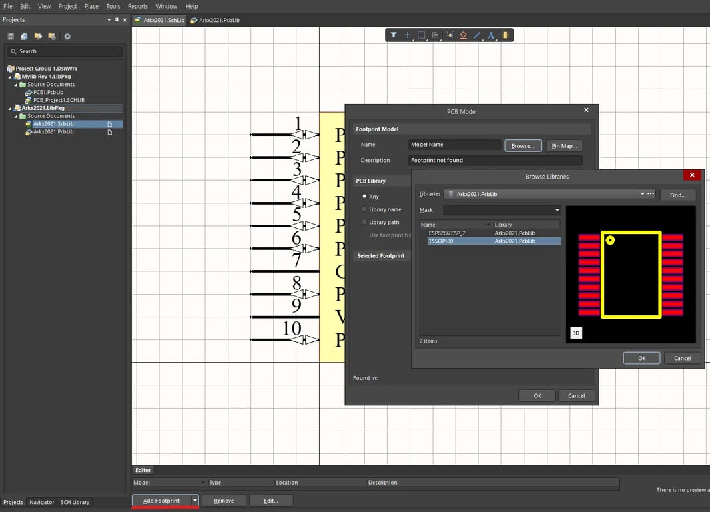The width and height of the screenshot is (710, 512).
Task: Click the alignment tool icon
Action: click(x=436, y=35)
